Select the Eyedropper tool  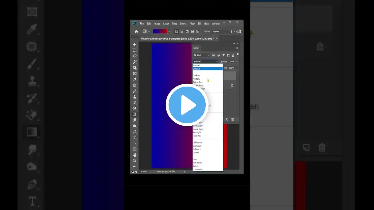tap(135, 79)
